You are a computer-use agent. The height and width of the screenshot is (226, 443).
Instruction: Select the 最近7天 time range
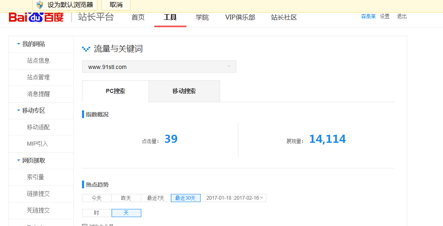pyautogui.click(x=156, y=198)
